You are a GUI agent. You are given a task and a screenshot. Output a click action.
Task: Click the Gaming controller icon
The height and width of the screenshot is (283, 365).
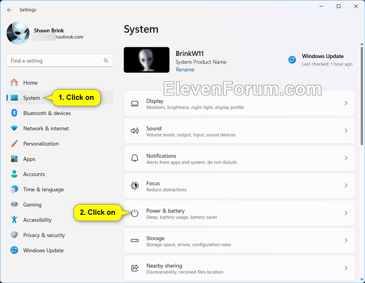14,204
